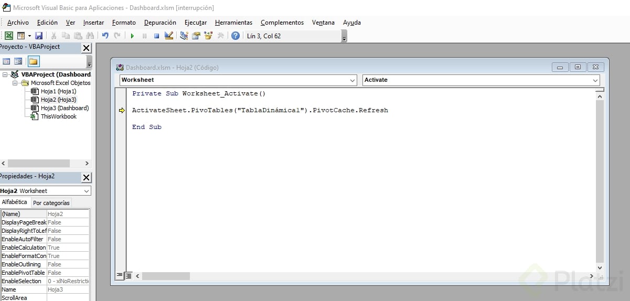The image size is (630, 301).
Task: Open the Depuración menu
Action: pos(160,23)
